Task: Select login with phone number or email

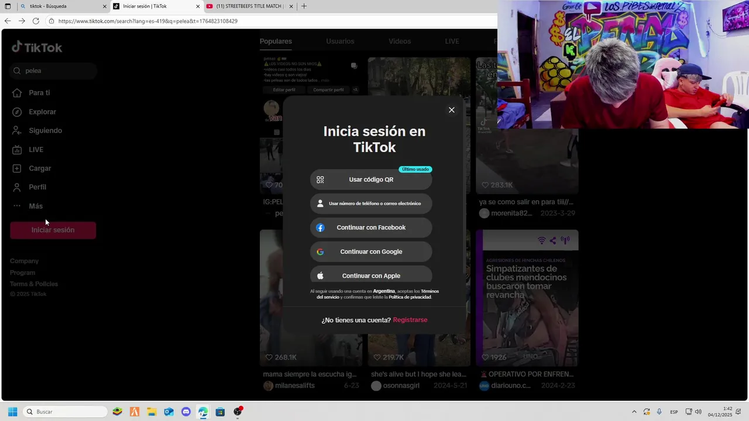Action: (x=371, y=203)
